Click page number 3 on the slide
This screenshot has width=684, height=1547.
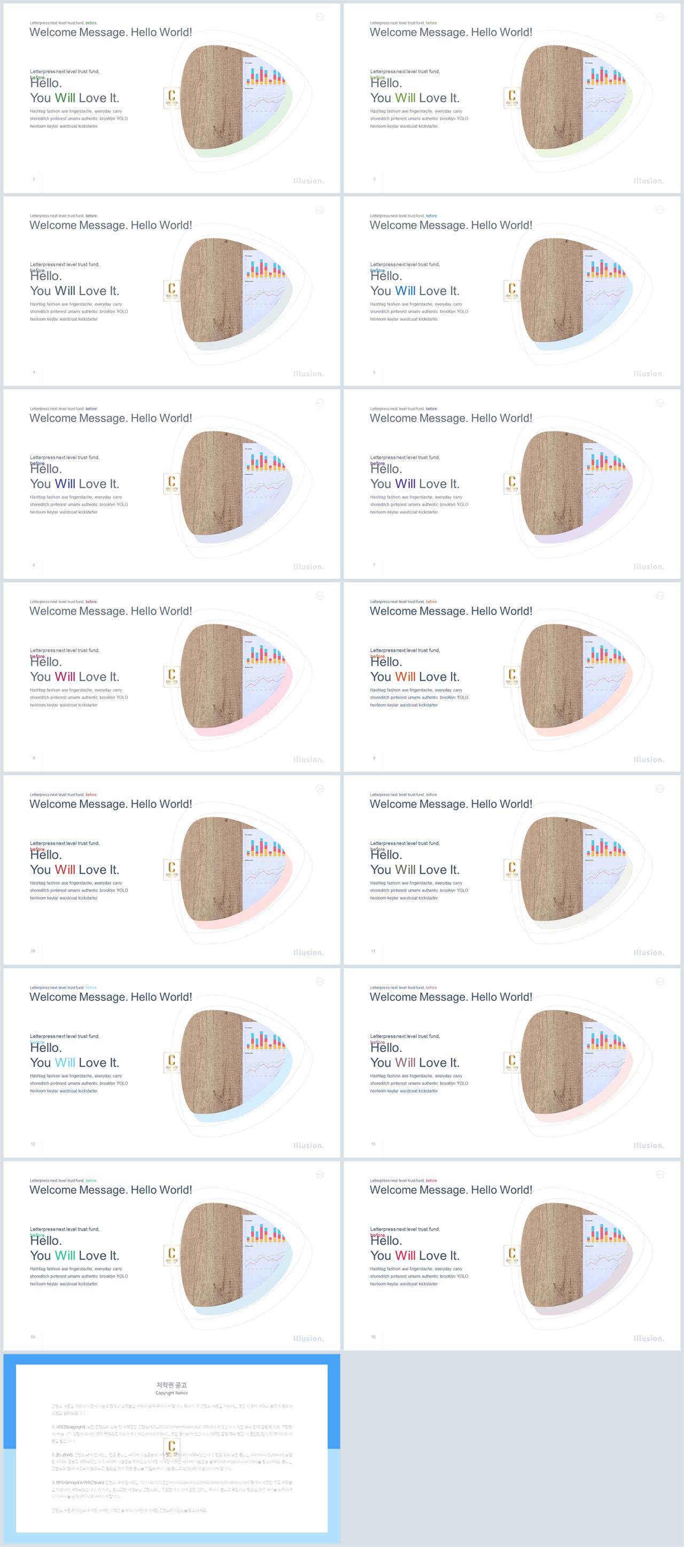374,179
